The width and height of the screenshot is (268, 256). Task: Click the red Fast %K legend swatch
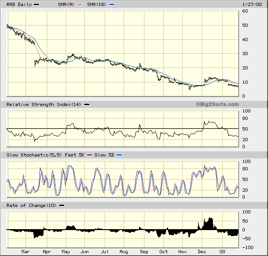point(89,155)
